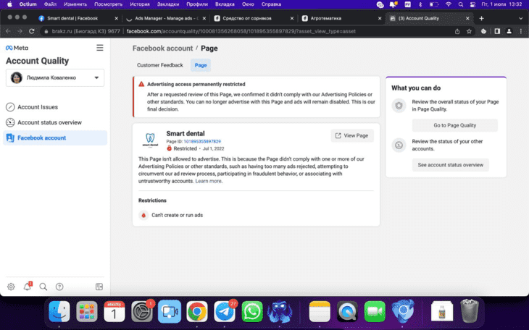Open the Файл menu
This screenshot has width=529, height=330.
coord(50,4)
